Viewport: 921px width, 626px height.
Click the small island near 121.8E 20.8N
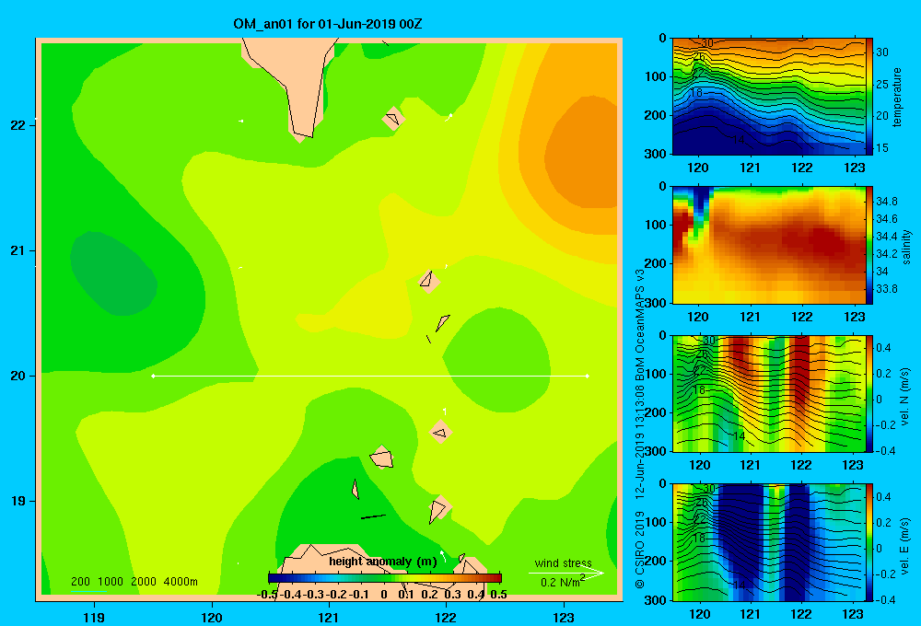[x=429, y=282]
